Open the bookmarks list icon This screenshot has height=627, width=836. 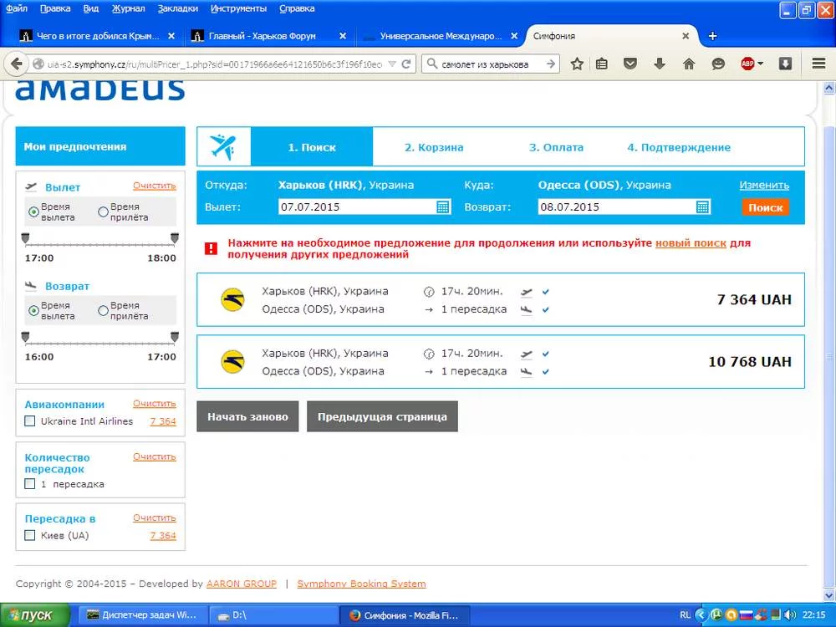pyautogui.click(x=601, y=64)
